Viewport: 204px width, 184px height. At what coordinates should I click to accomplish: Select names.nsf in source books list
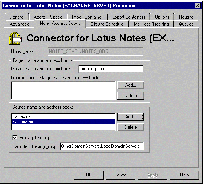63,116
